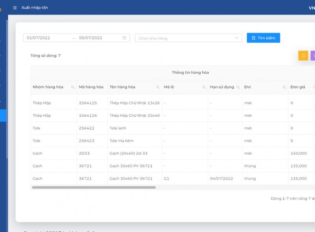Image resolution: width=315 pixels, height=232 pixels.
Task: Click Thép Hộp Chữ Nhật 13x26 row
Action: [x=173, y=103]
